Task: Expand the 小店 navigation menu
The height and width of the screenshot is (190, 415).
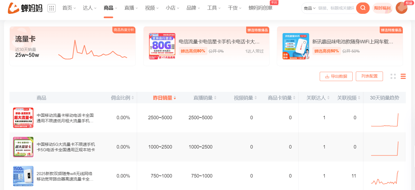Action: point(172,8)
